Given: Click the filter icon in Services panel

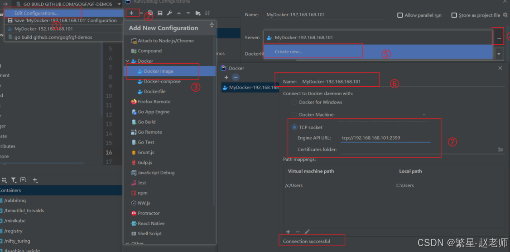Looking at the screenshot, I should click(14, 180).
